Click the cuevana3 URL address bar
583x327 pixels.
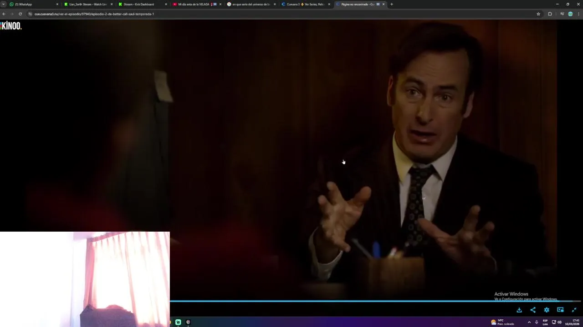coord(282,14)
